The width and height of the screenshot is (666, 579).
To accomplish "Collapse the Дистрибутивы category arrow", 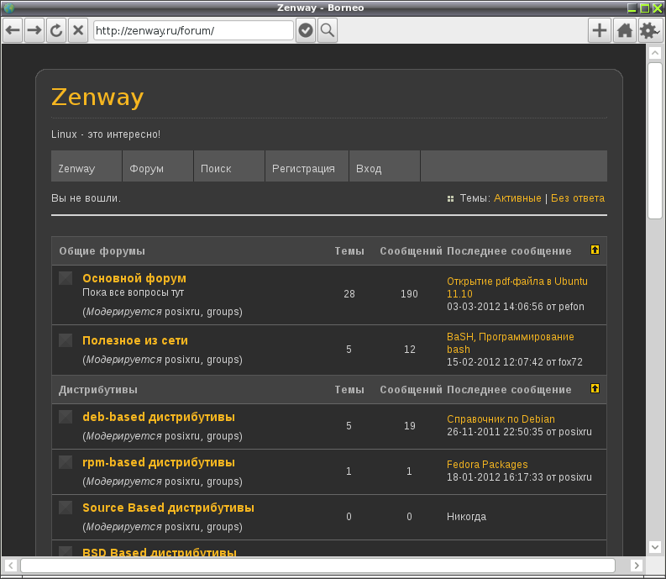I will click(595, 388).
